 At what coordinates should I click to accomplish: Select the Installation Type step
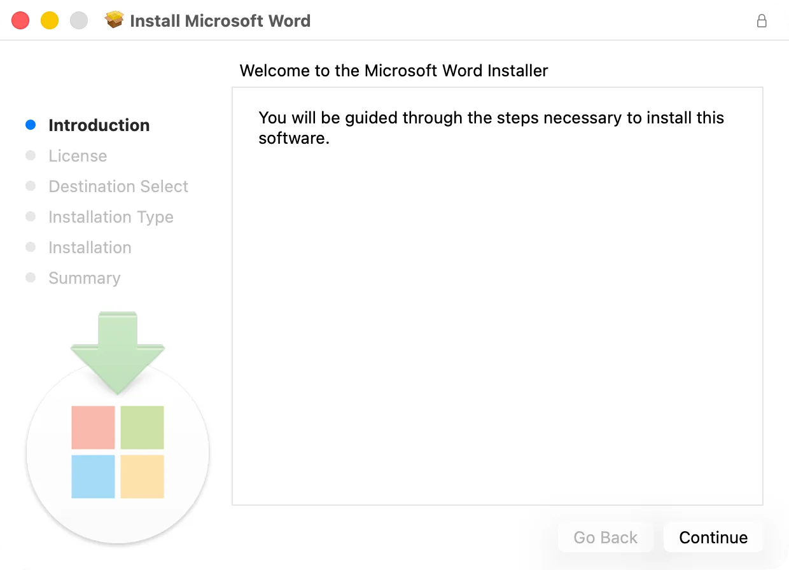tap(111, 217)
